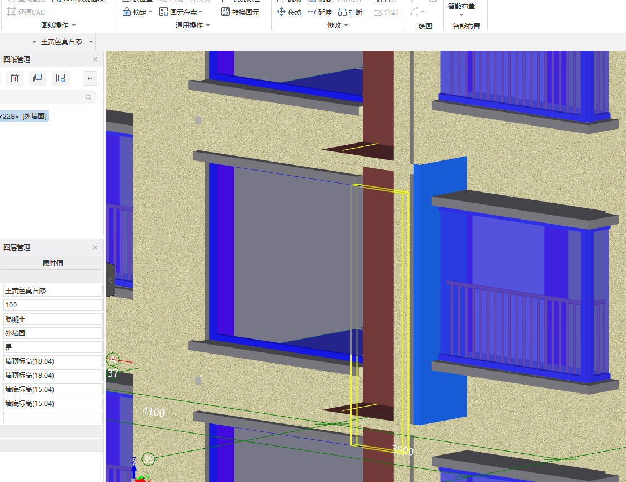Open the 图纸操作 group dropdown
The height and width of the screenshot is (482, 626).
tap(58, 25)
